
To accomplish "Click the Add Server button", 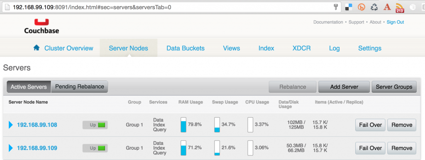I will coord(344,87).
